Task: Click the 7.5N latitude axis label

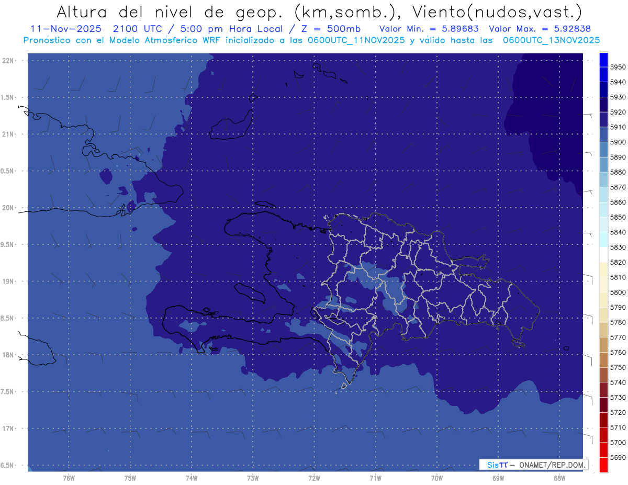Action: 7,392
